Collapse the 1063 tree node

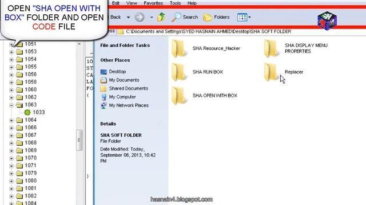pyautogui.click(x=11, y=105)
